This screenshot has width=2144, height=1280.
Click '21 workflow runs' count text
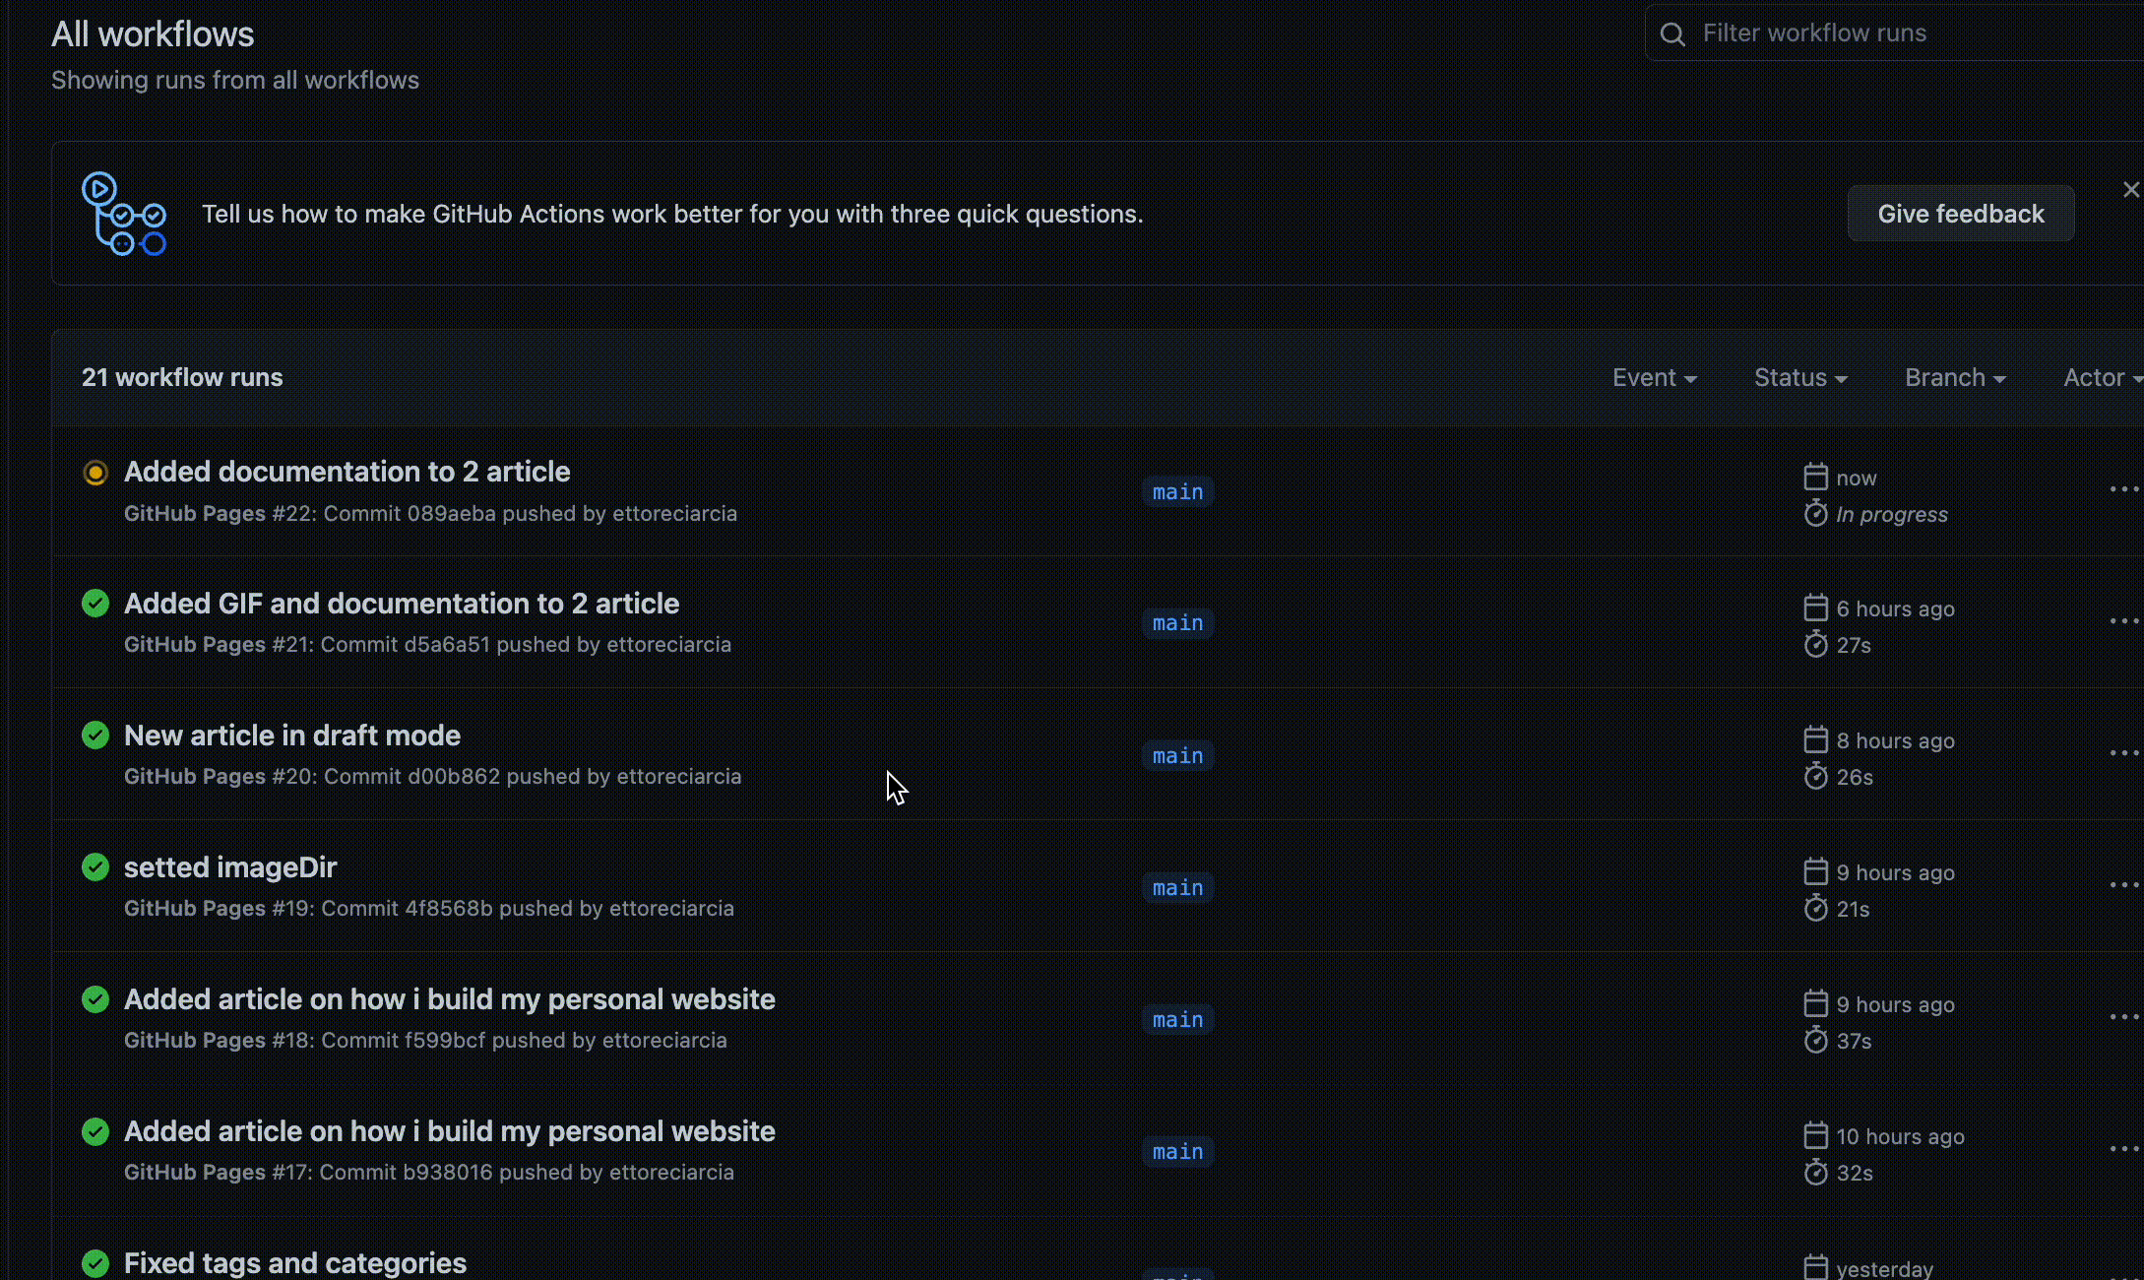tap(182, 377)
